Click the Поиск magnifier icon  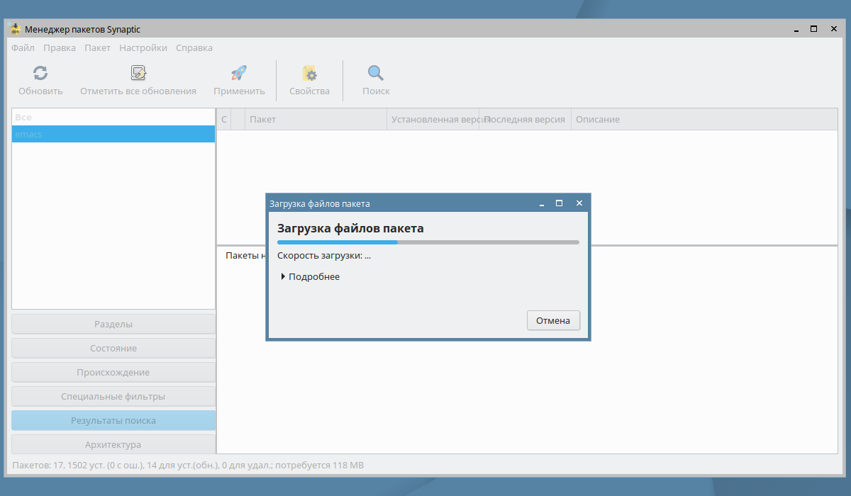[376, 73]
